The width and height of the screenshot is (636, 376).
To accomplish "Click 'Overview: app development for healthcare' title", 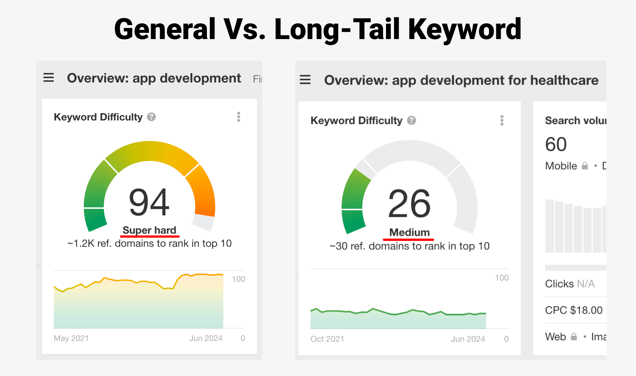I will (x=461, y=80).
